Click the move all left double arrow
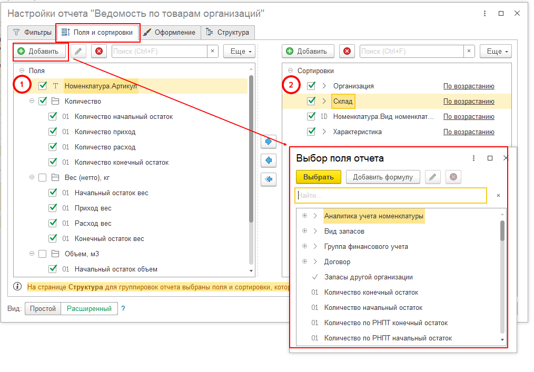 coord(269,179)
